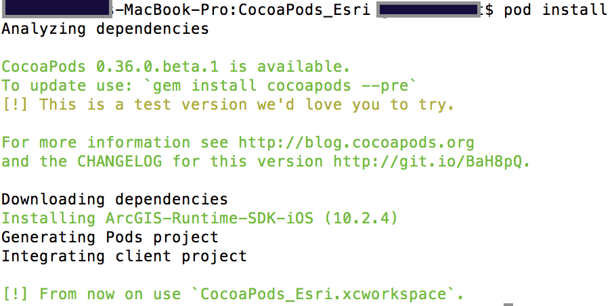Click the 'CocoaPods_Esri.xcworkspace' notice line

tap(233, 294)
